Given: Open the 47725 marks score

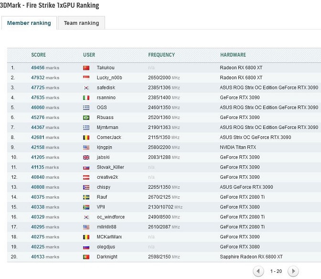Looking at the screenshot, I should 45,87.
